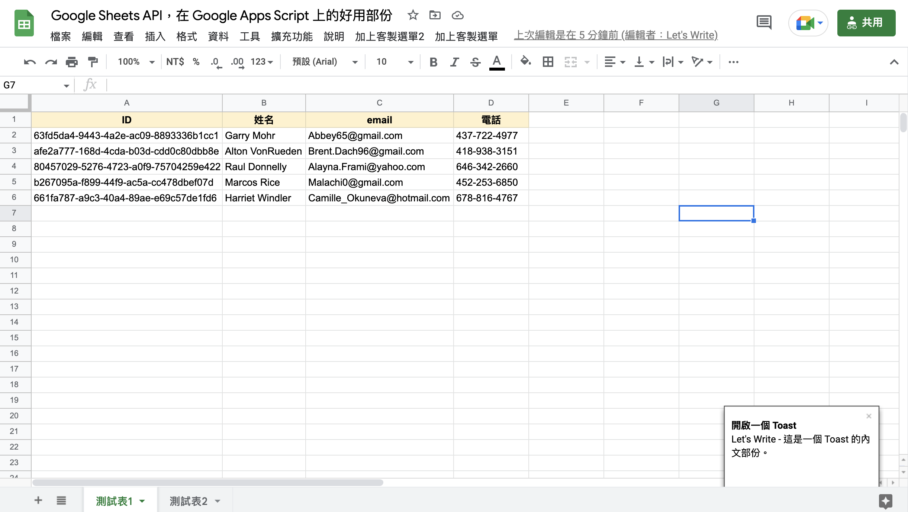This screenshot has width=908, height=512.
Task: Click the print icon
Action: tap(72, 61)
